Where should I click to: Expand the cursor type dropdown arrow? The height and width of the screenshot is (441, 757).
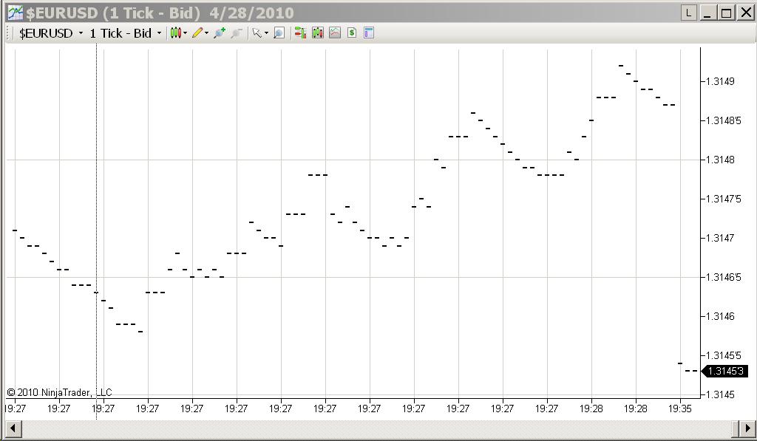pyautogui.click(x=266, y=33)
